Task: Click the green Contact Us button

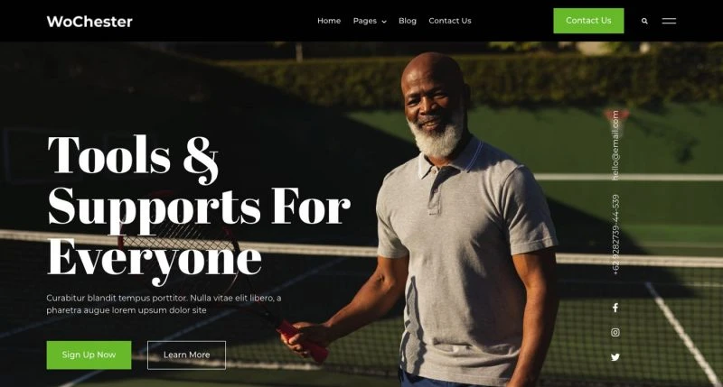Action: click(x=588, y=21)
